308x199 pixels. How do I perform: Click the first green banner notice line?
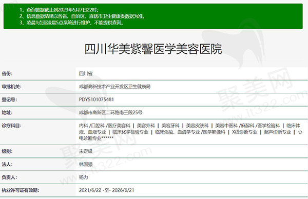click(x=59, y=10)
